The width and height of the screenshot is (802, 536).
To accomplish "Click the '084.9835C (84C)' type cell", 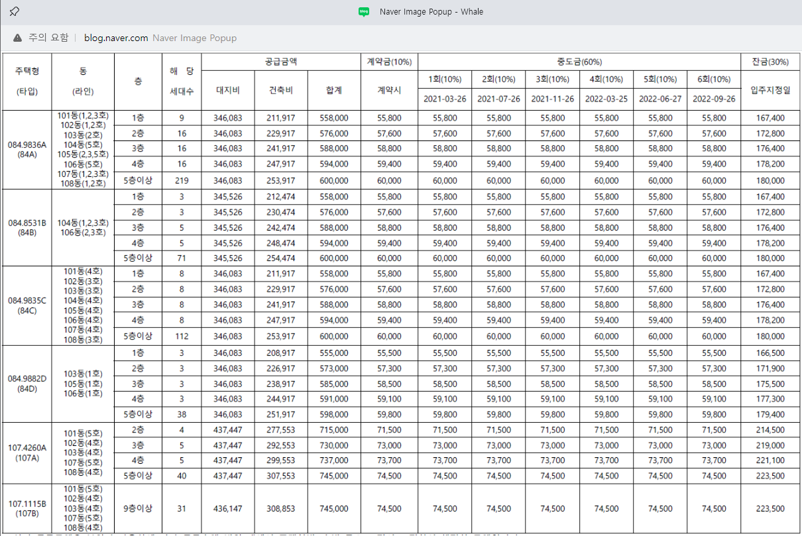I will point(27,305).
